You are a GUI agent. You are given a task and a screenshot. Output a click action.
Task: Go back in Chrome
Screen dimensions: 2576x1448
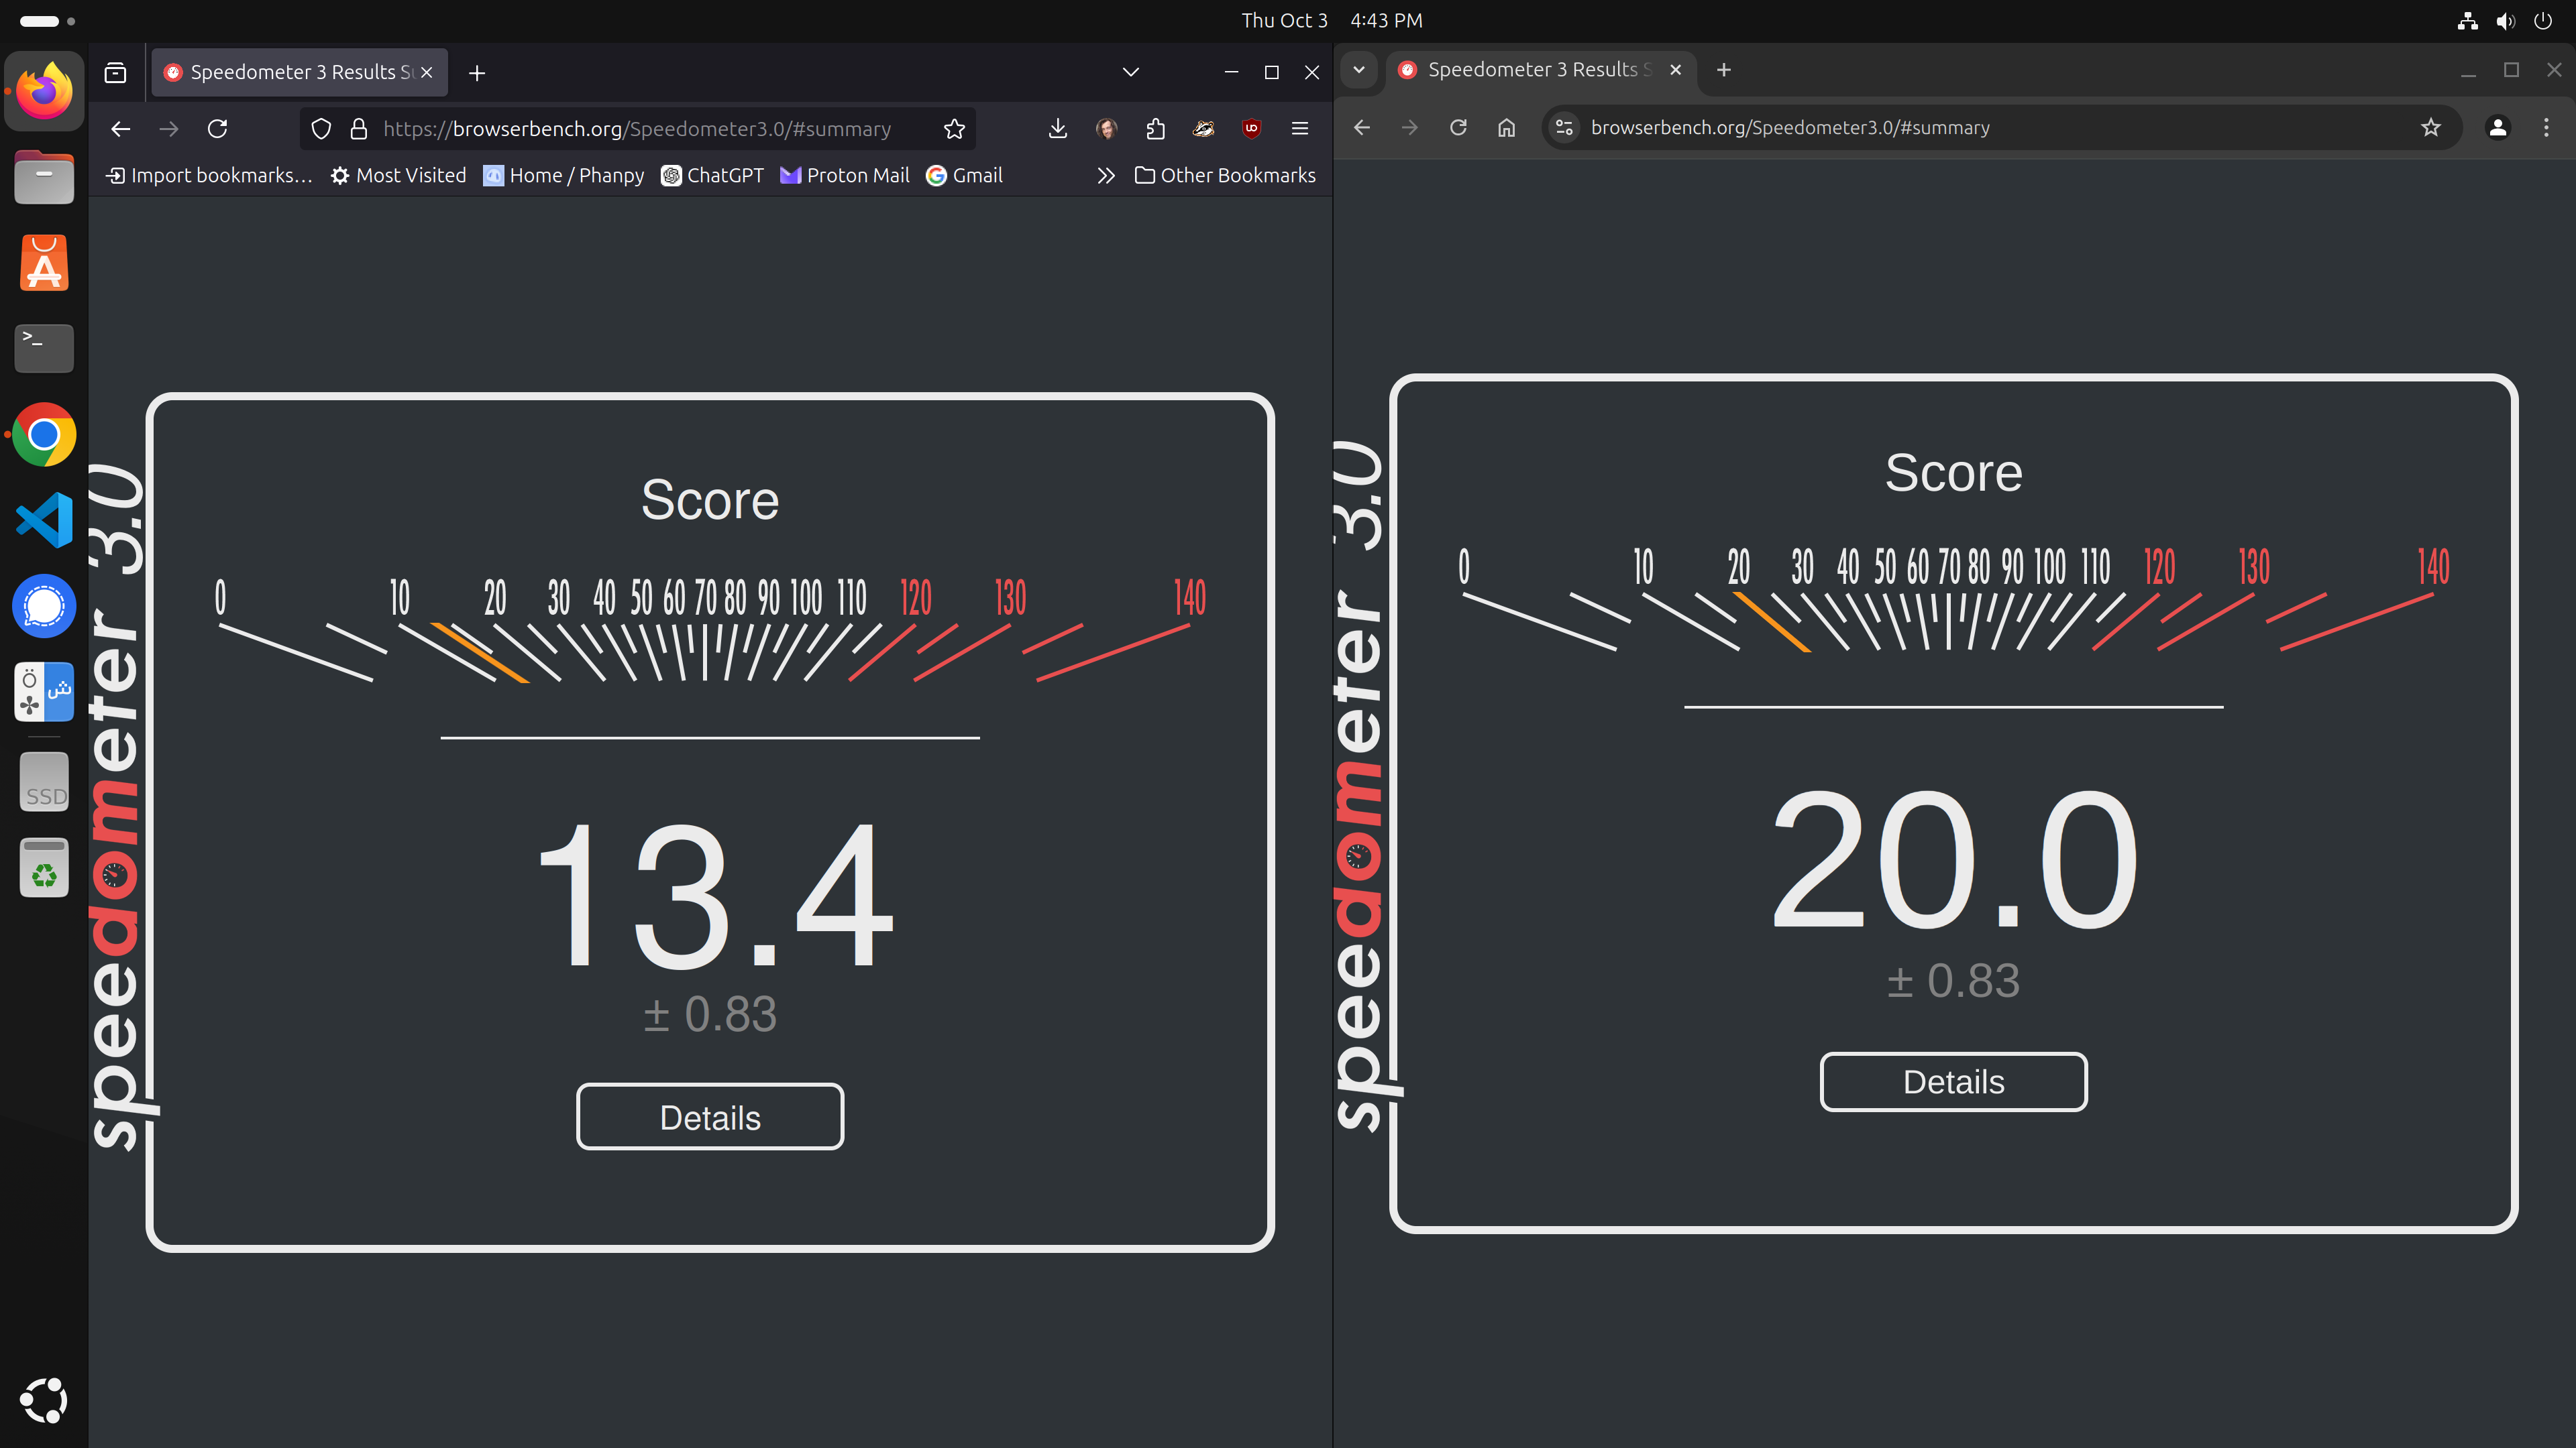[1361, 127]
